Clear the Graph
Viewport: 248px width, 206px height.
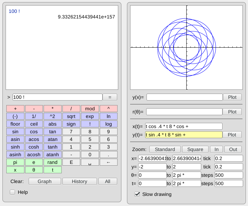[45, 181]
